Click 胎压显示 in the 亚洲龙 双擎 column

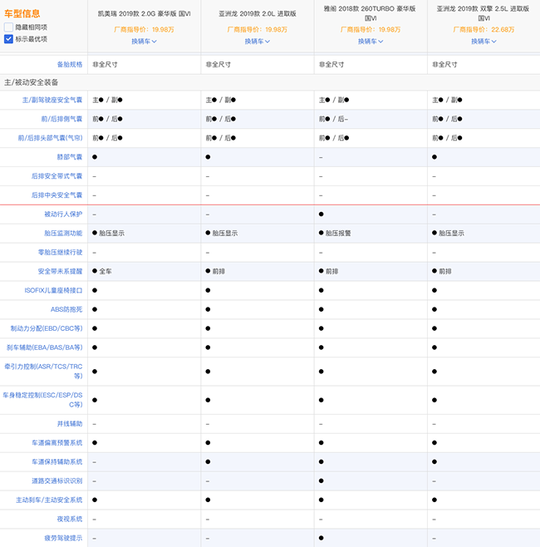click(451, 234)
